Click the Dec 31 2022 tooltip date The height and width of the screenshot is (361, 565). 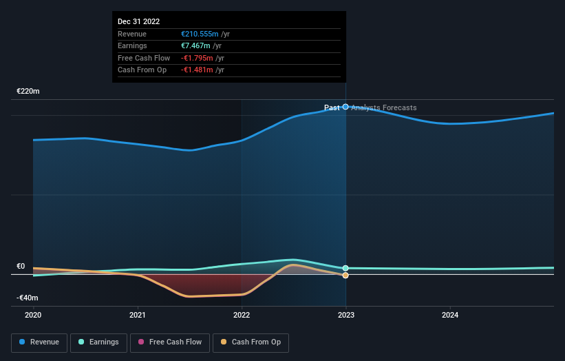coord(139,21)
